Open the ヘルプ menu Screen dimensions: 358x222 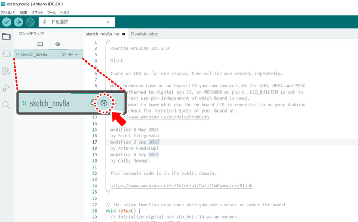coord(65,12)
